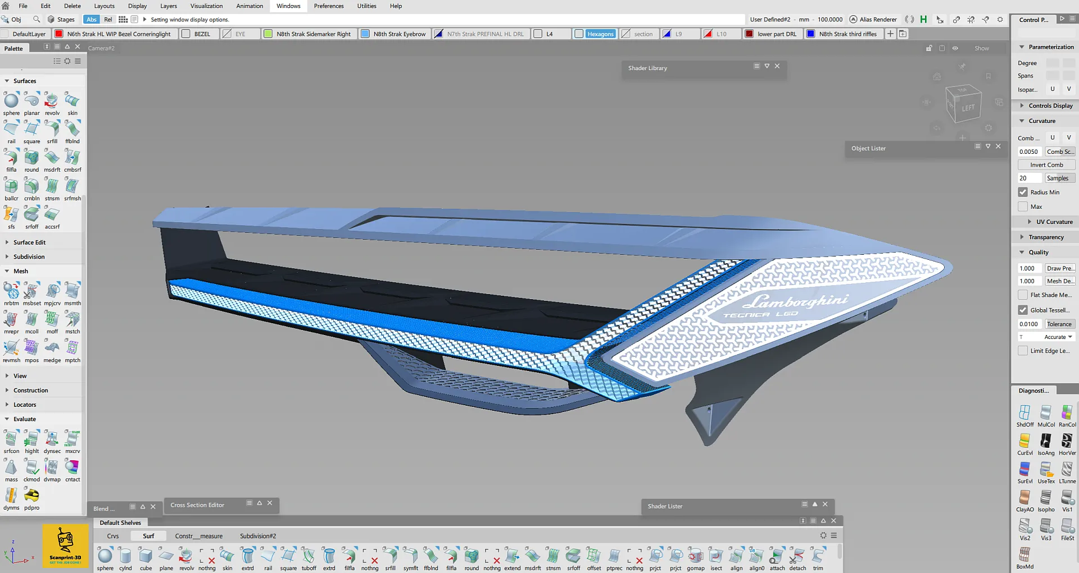Click the Invert Comb button
Viewport: 1079px width, 573px height.
tap(1046, 165)
